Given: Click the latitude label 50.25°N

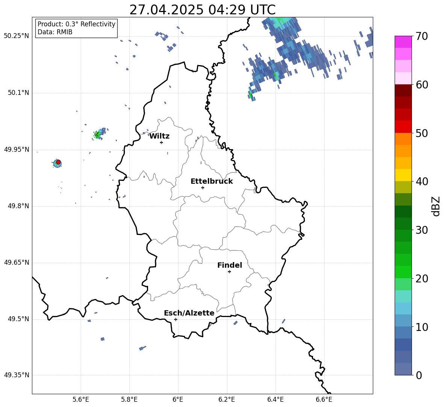Looking at the screenshot, I should pos(17,36).
